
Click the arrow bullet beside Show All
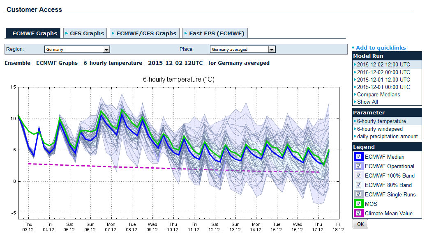point(355,102)
